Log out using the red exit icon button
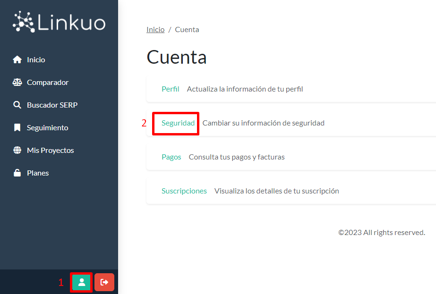436x294 pixels. click(x=104, y=282)
